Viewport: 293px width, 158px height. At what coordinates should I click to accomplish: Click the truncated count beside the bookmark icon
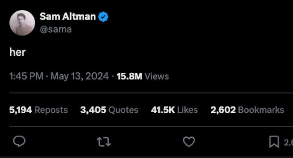288,142
